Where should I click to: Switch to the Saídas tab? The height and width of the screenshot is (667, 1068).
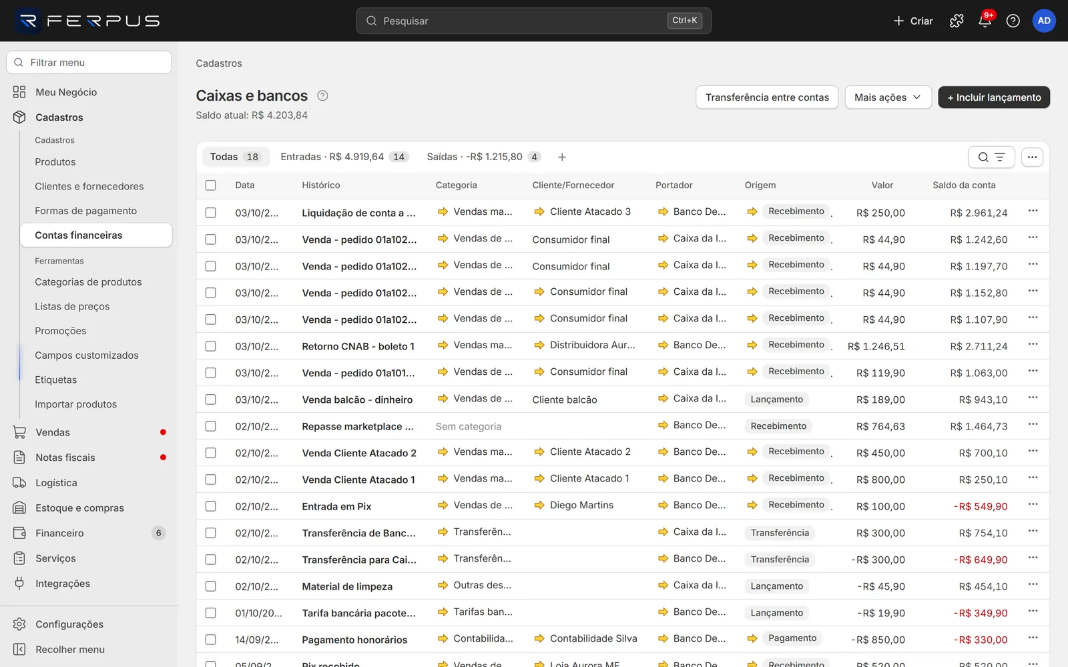(484, 157)
